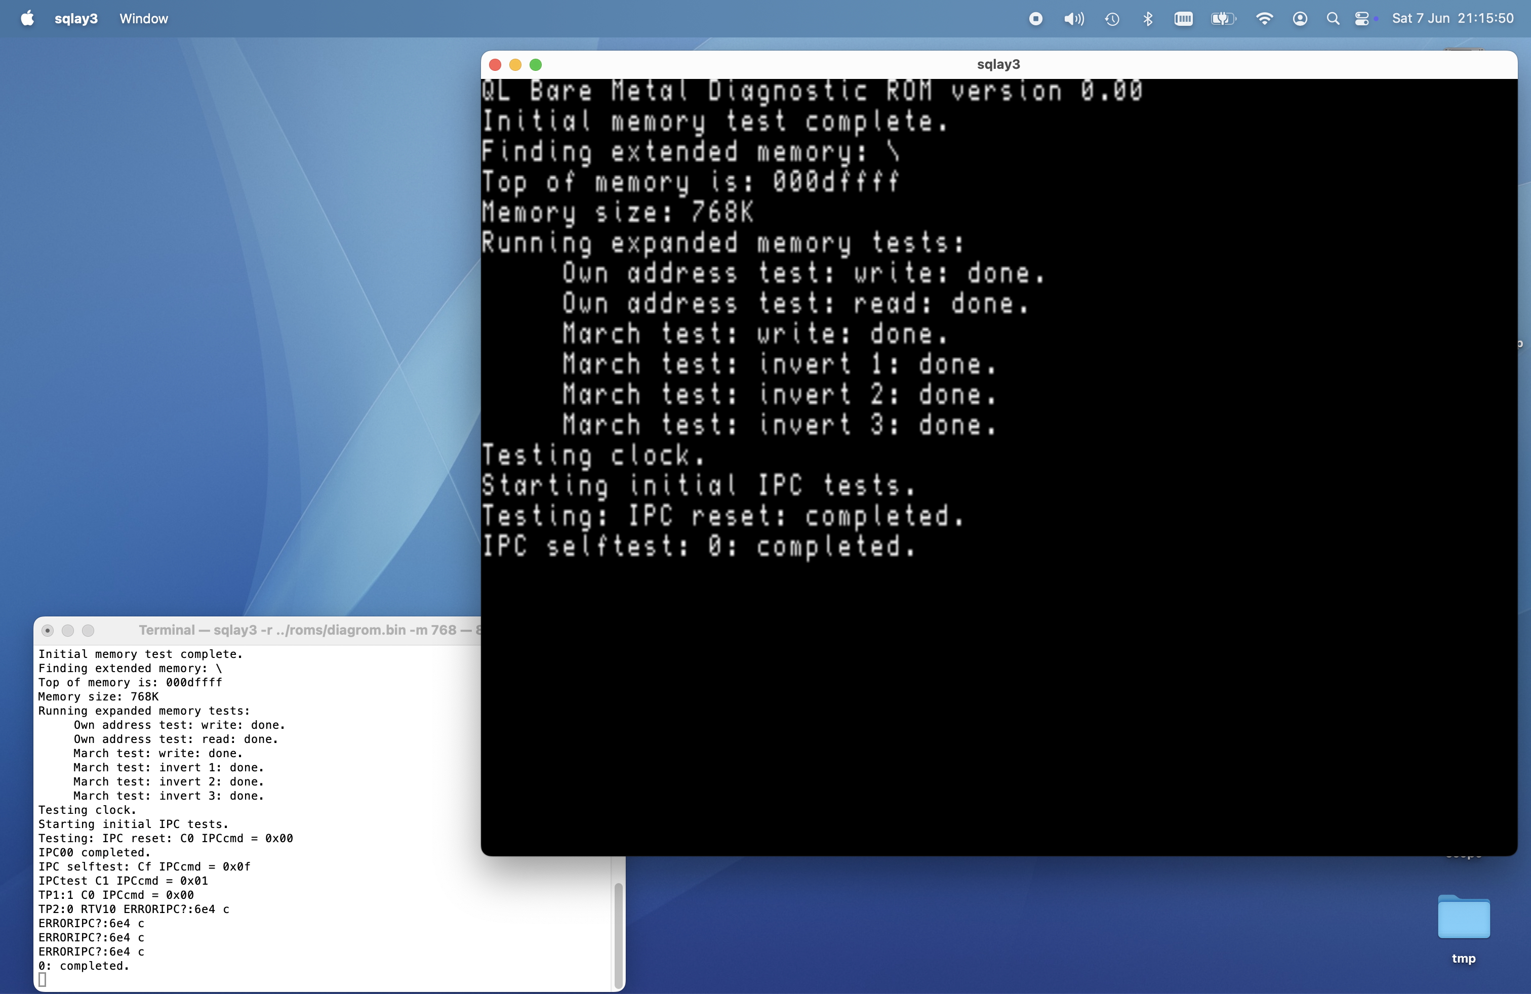Click the memory/keyboard status menu bar icon
The width and height of the screenshot is (1531, 994).
[1184, 19]
